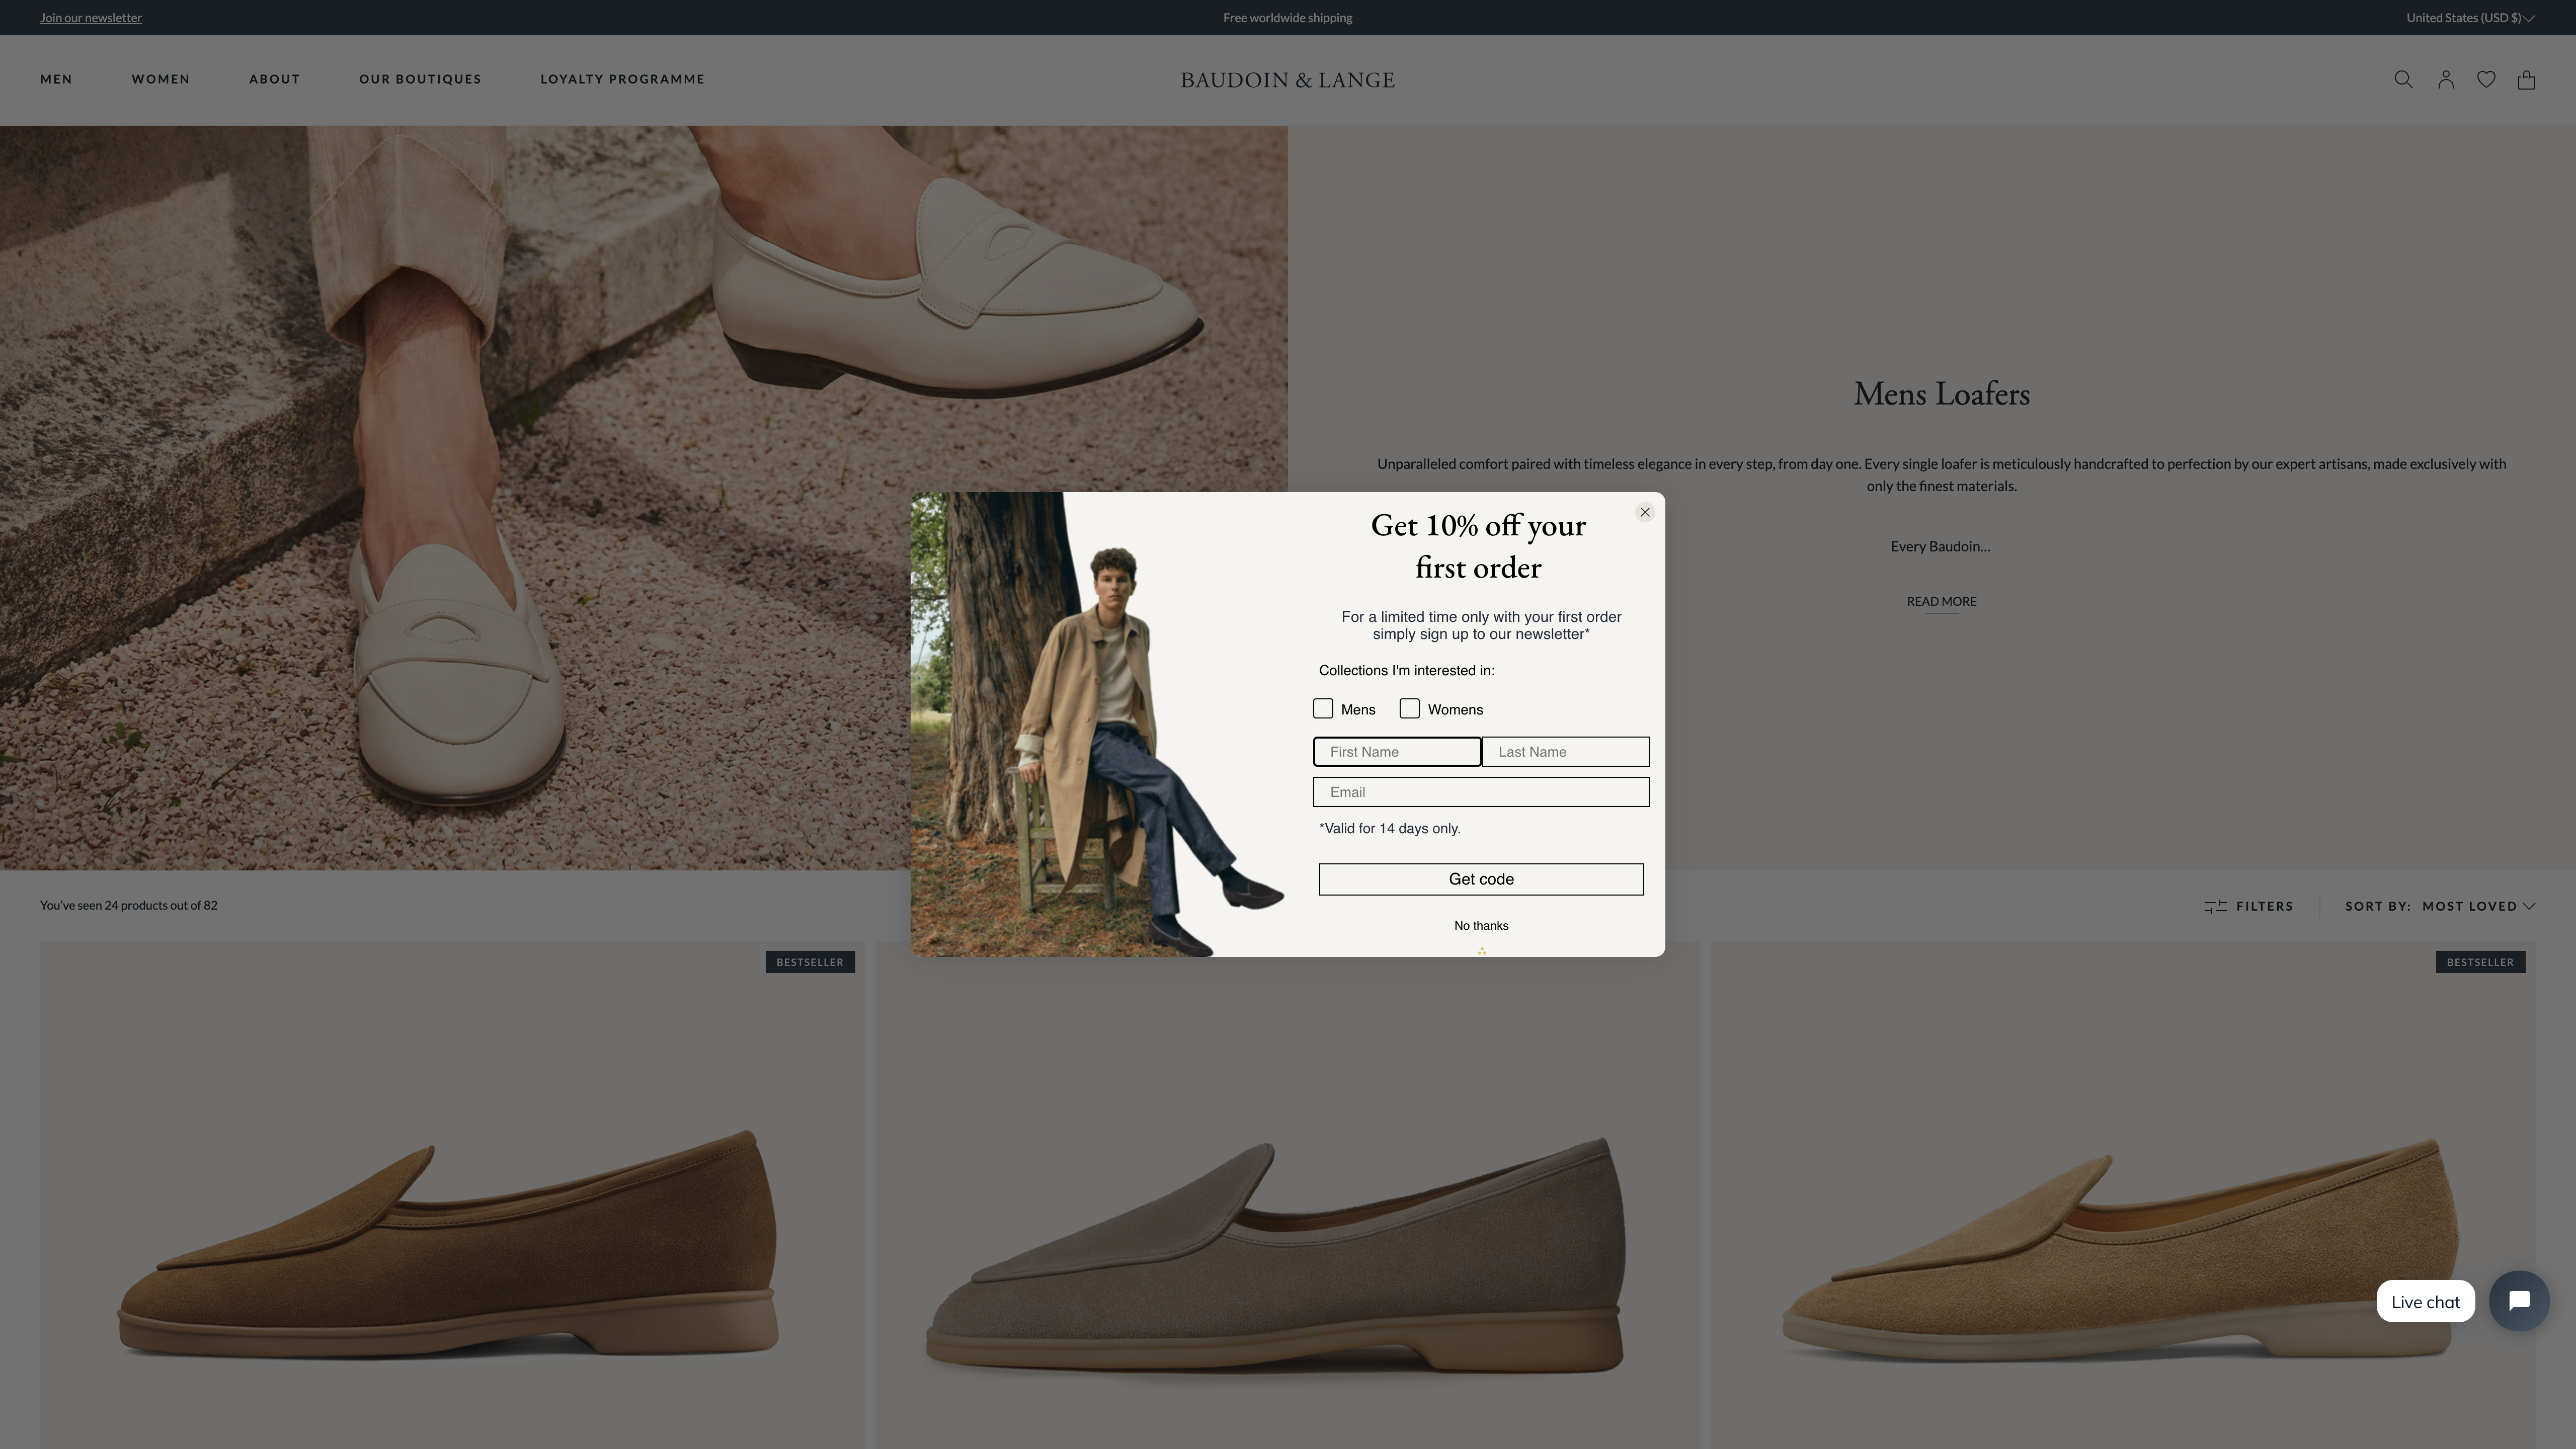This screenshot has height=1449, width=2576.
Task: Enable both interest checkboxes starting with Mens
Action: pyautogui.click(x=1322, y=708)
